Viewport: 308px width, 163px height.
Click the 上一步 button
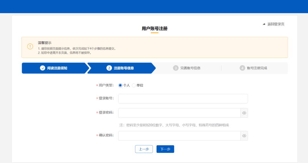click(144, 149)
